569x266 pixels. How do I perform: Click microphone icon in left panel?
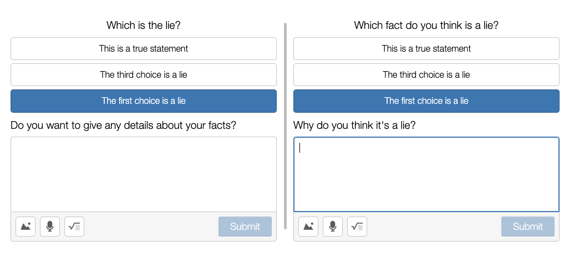(50, 227)
